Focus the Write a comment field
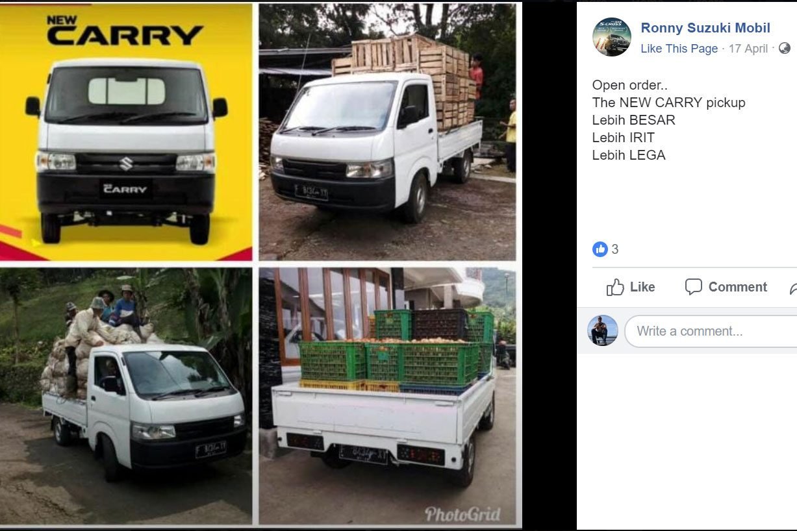Screen dimensions: 797x531 [711, 331]
